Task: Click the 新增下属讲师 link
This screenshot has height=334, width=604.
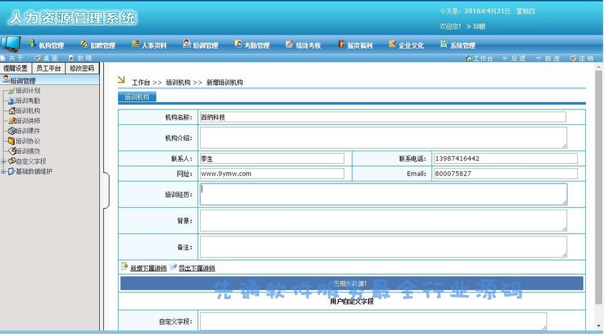Action: coord(148,268)
